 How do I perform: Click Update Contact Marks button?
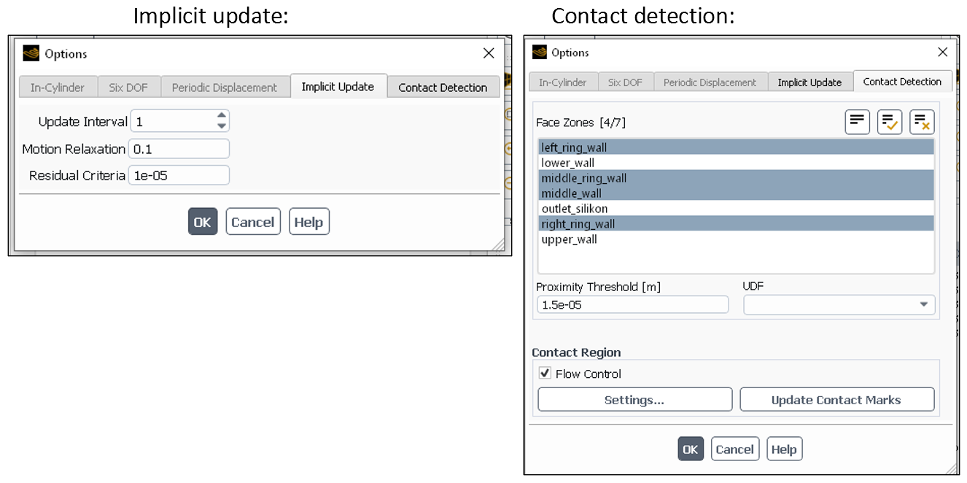coord(836,400)
